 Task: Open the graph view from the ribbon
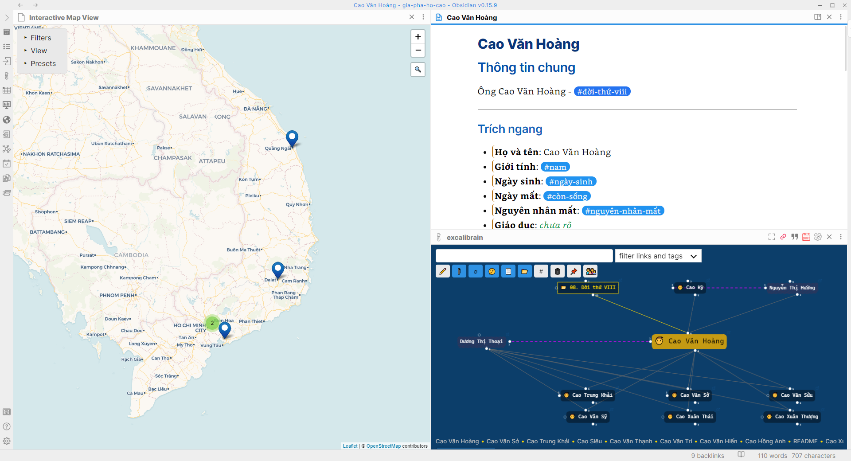coord(7,149)
